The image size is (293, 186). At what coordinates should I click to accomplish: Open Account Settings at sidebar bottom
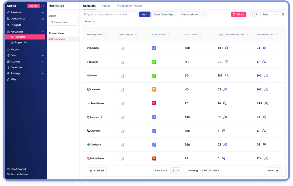(x=18, y=174)
